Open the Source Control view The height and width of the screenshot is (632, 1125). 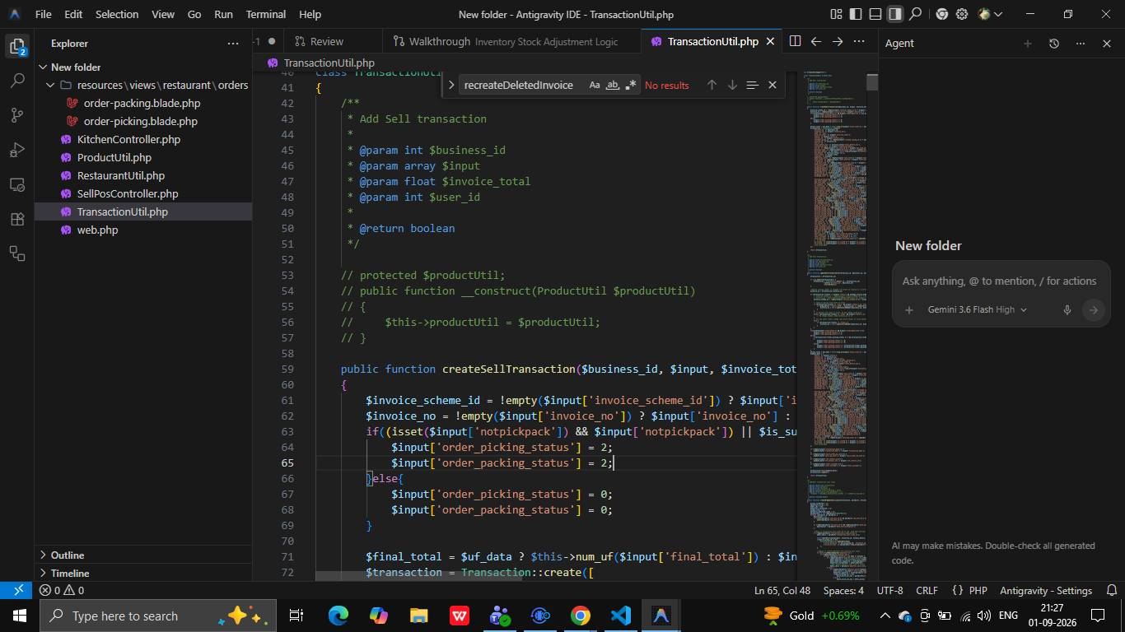pos(17,115)
